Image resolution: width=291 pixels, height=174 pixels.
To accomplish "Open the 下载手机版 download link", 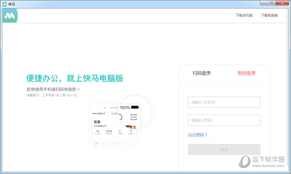I will point(244,15).
